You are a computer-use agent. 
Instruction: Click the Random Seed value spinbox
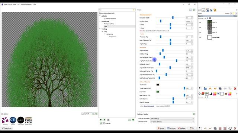coord(189,21)
